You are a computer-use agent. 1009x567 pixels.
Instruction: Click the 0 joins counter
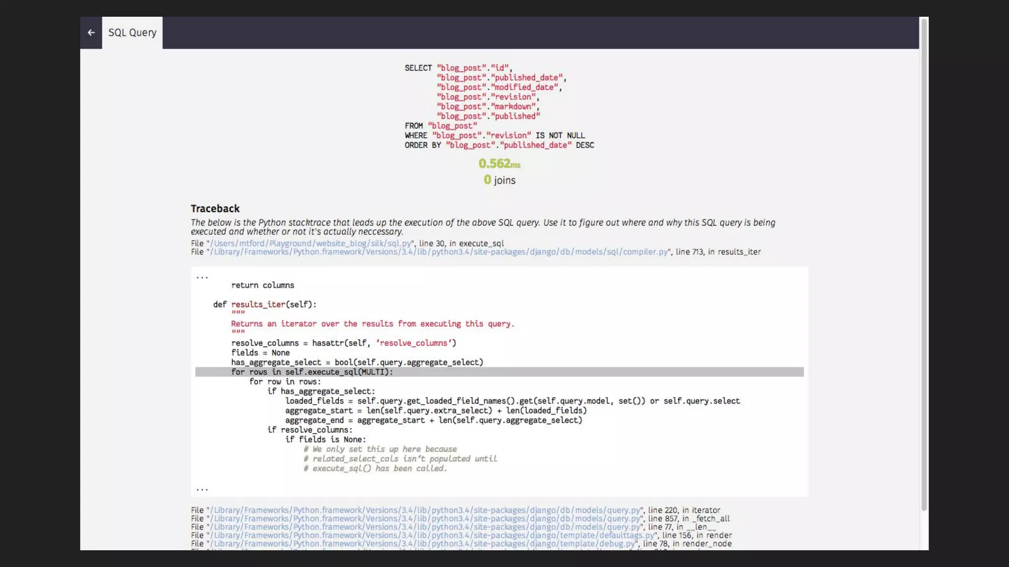499,180
